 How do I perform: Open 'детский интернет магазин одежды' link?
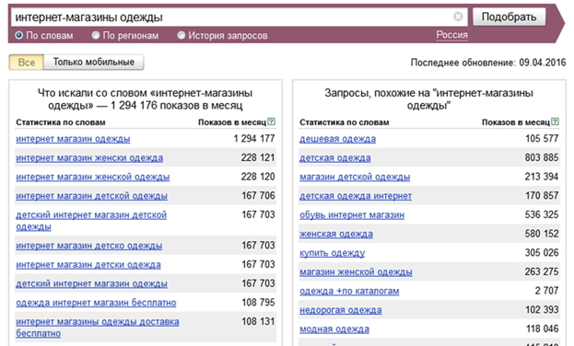(x=91, y=283)
